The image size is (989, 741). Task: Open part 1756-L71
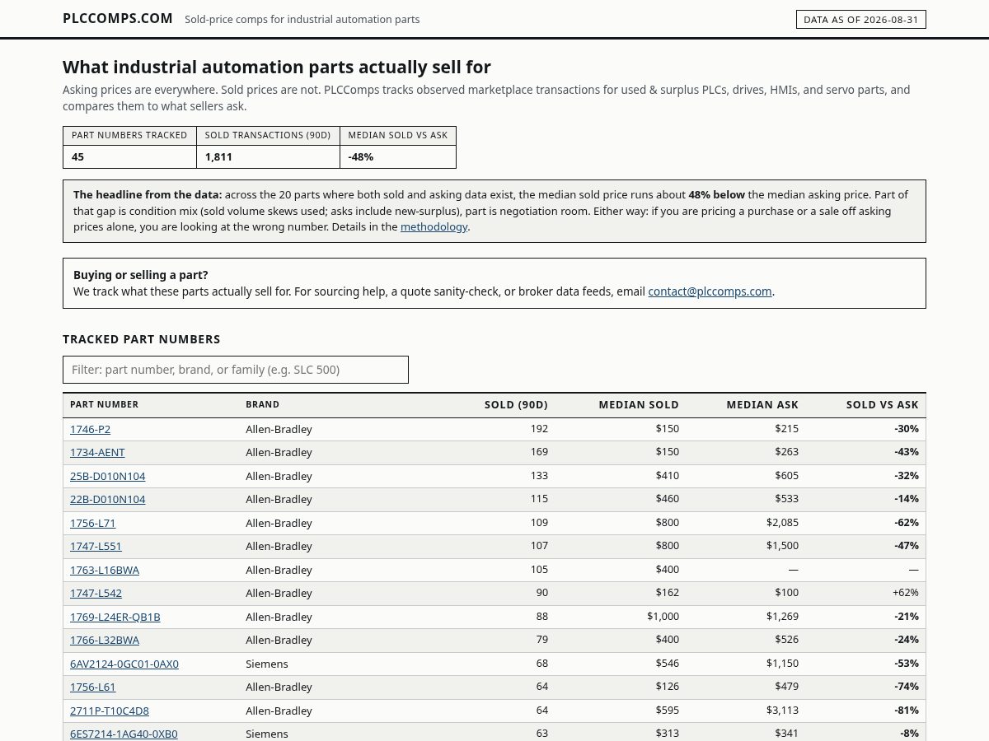[x=92, y=523]
